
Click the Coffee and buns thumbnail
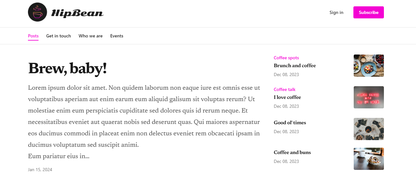[369, 159]
